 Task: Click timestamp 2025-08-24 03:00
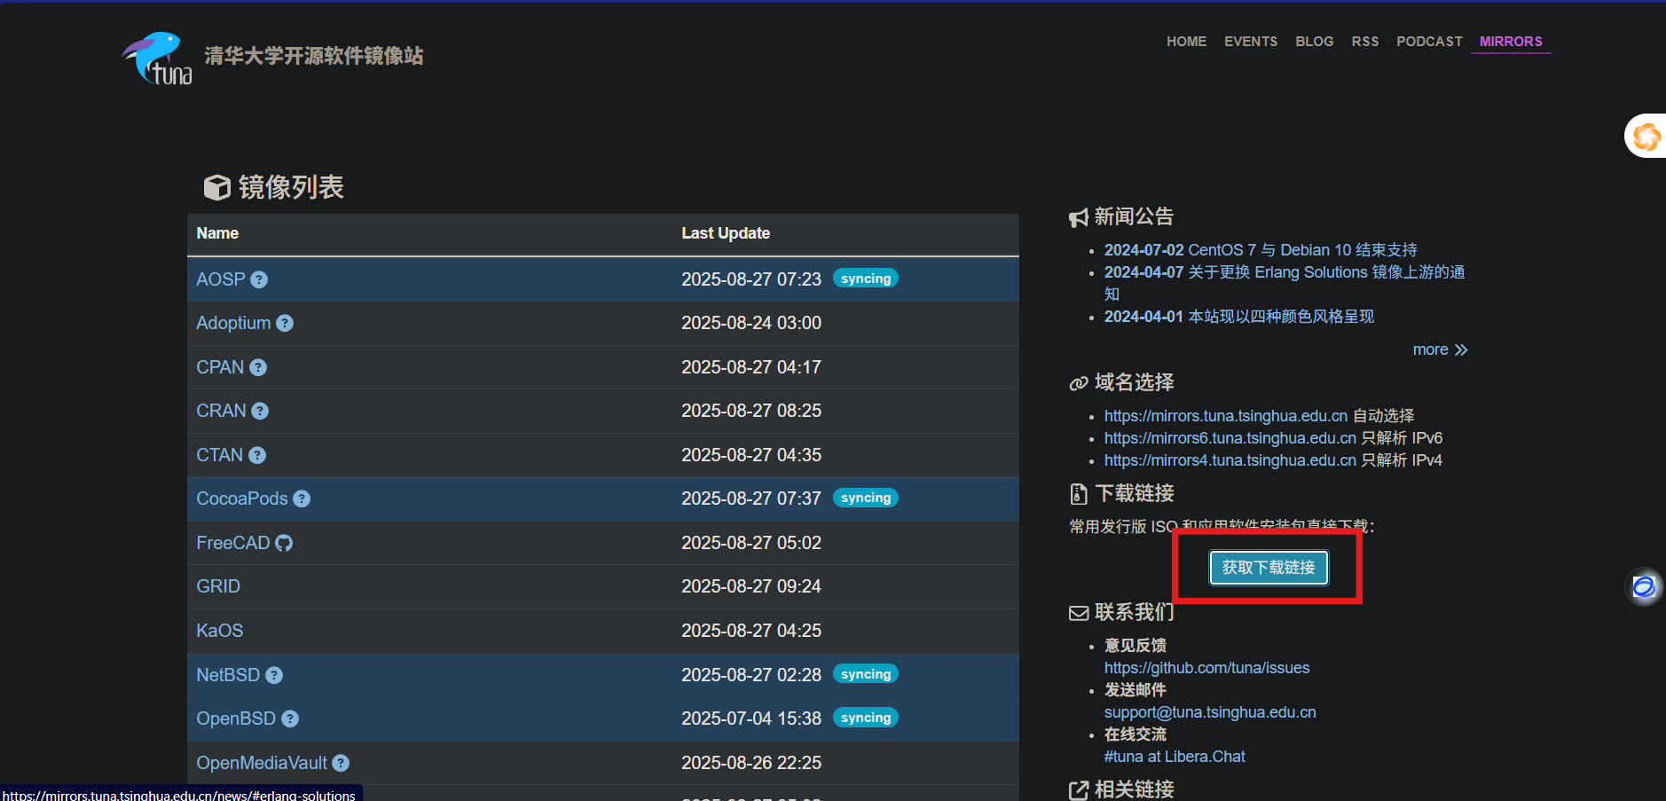click(751, 323)
